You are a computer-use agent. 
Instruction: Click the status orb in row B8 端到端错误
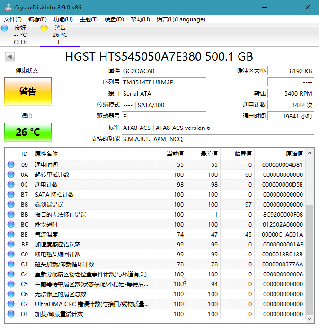coord(11,204)
